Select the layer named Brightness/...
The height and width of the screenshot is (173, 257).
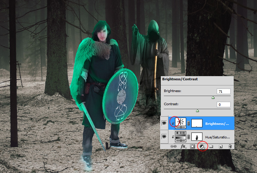point(201,123)
